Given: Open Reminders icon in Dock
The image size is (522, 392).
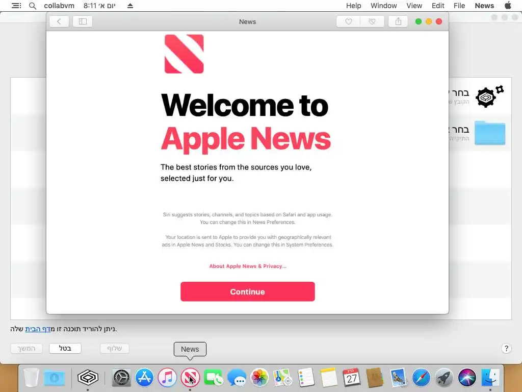Looking at the screenshot, I should point(306,377).
